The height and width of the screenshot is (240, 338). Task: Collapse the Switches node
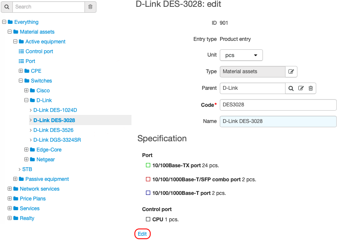click(20, 81)
